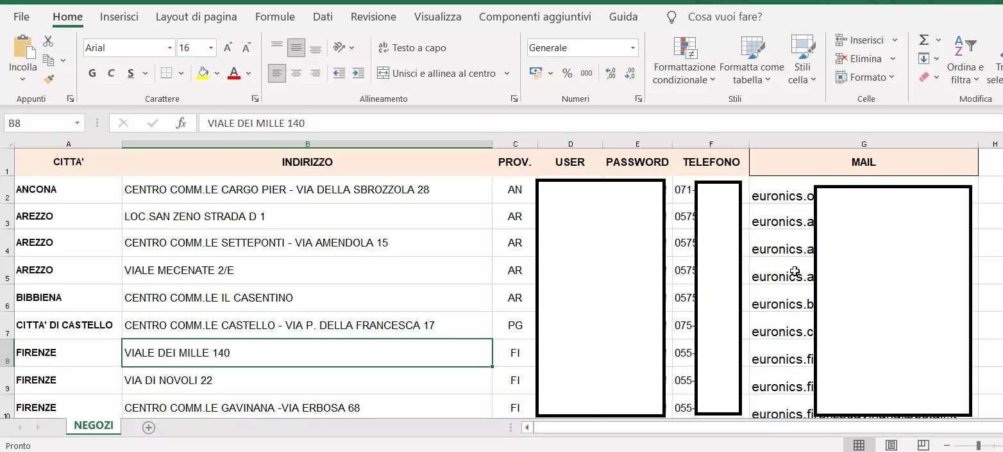
Task: Open the Arial font dropdown
Action: coord(170,47)
